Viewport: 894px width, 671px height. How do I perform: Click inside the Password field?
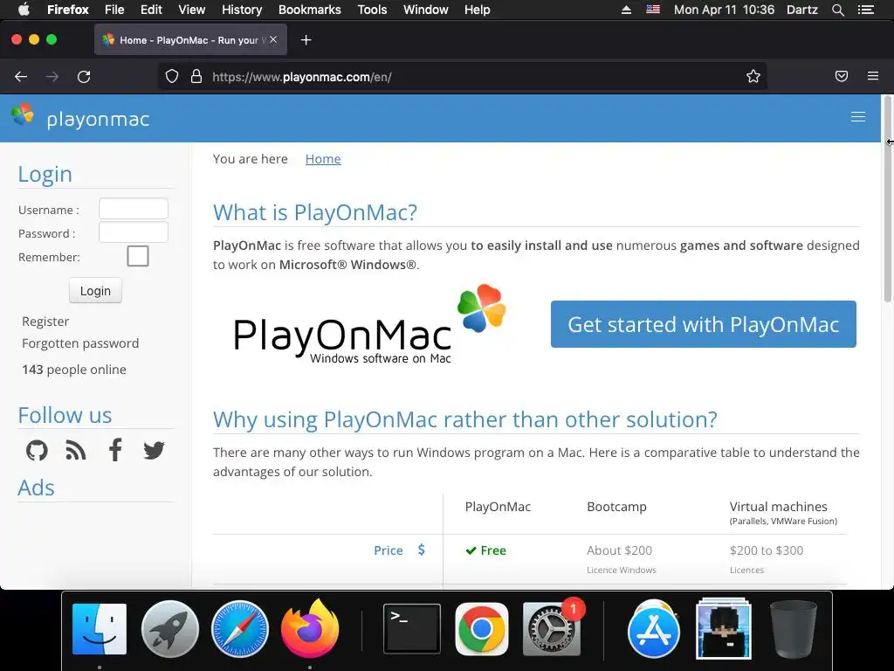(x=134, y=232)
